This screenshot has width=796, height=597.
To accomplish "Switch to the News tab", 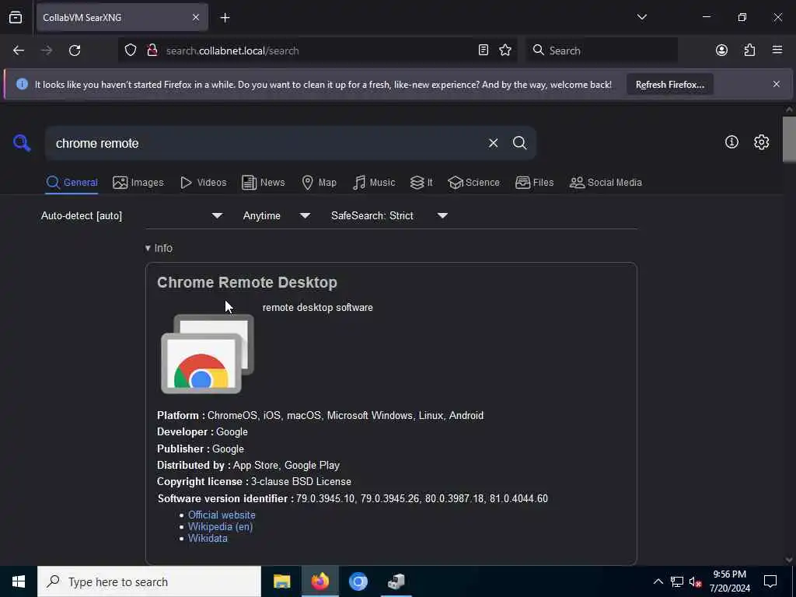I will pyautogui.click(x=263, y=183).
